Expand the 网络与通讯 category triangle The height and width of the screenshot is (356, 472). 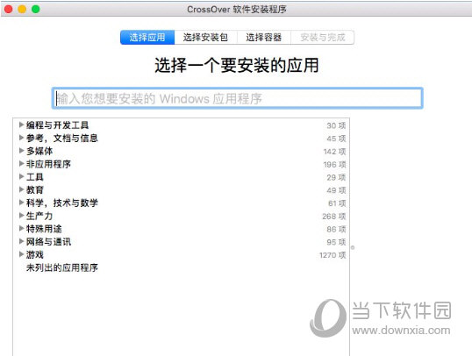pyautogui.click(x=21, y=241)
